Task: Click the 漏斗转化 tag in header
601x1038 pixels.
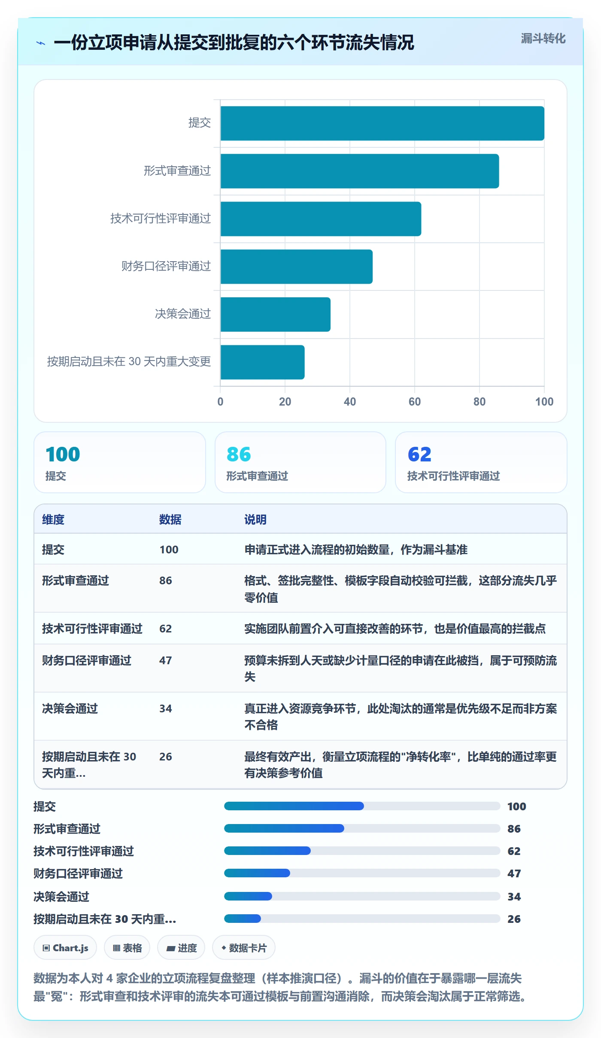Action: [x=543, y=39]
